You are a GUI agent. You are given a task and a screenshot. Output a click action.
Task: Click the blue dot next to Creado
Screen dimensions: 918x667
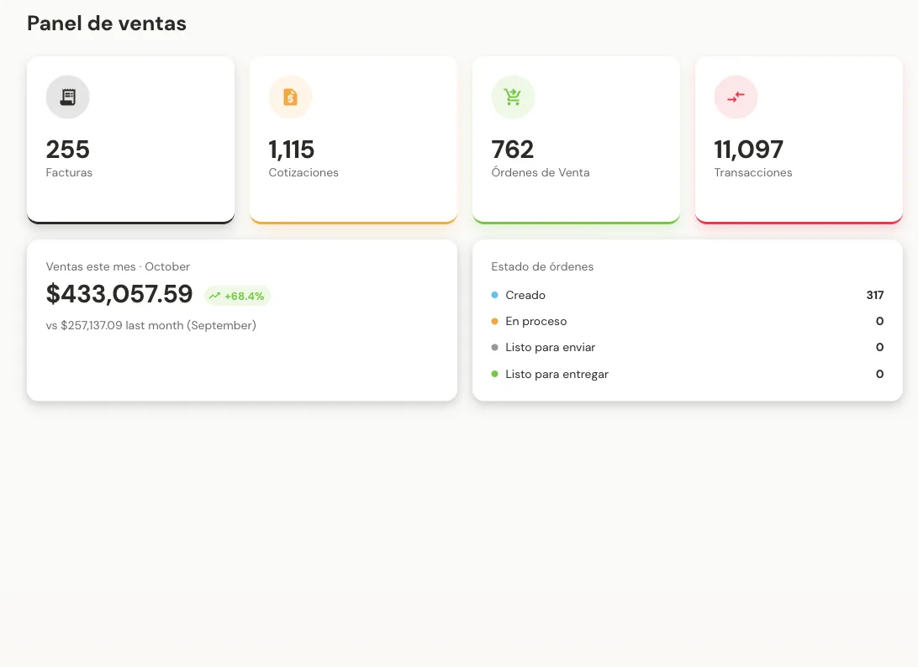[x=494, y=296]
